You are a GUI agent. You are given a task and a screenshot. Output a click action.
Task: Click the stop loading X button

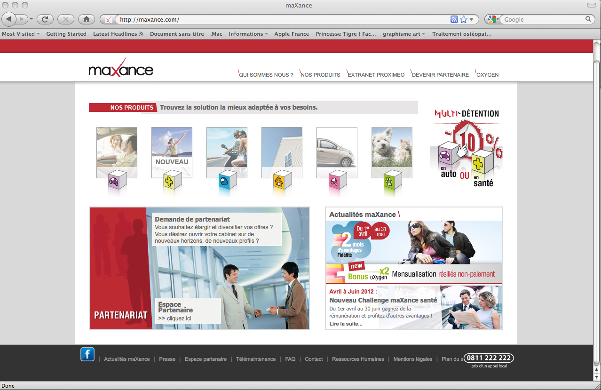pyautogui.click(x=65, y=19)
